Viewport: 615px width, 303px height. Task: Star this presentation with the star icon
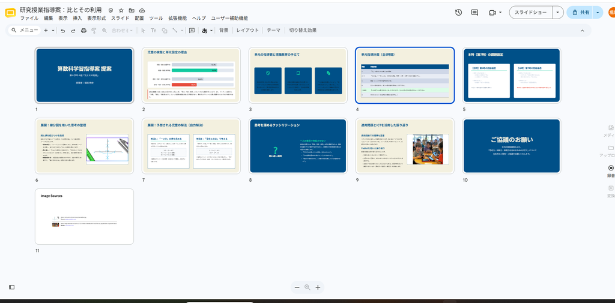pyautogui.click(x=121, y=11)
